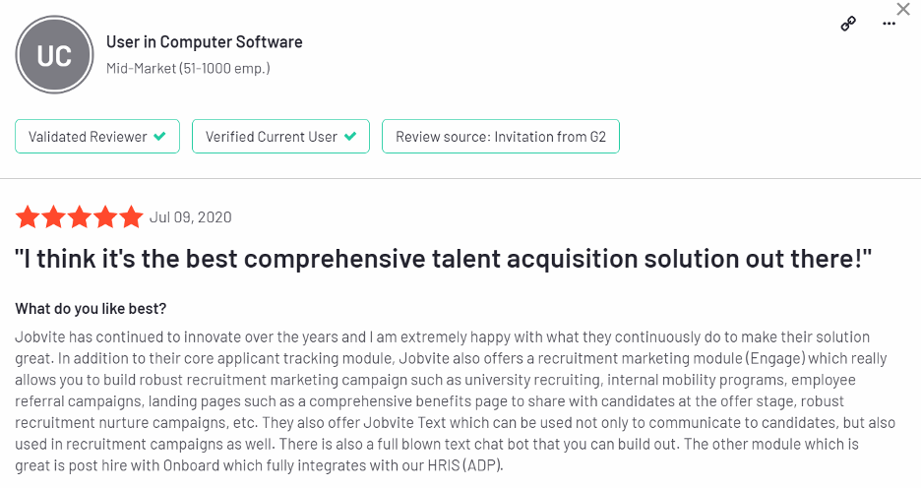
Task: Copy the review link via chain icon
Action: pyautogui.click(x=848, y=24)
